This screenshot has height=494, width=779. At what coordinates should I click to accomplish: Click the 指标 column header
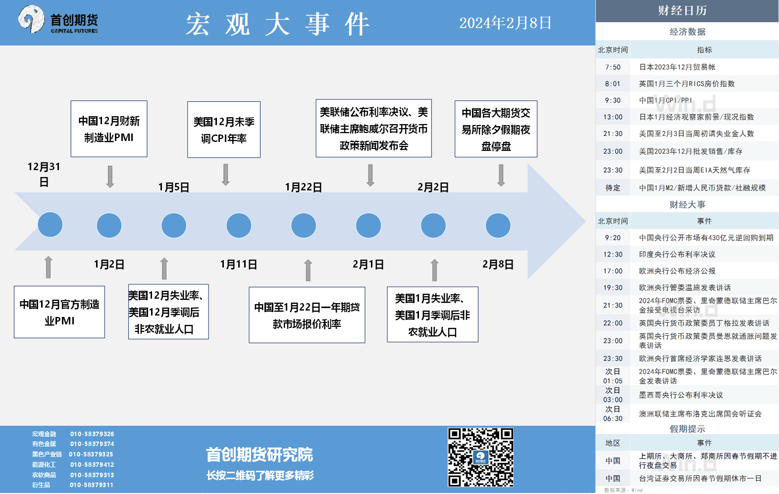tap(704, 49)
